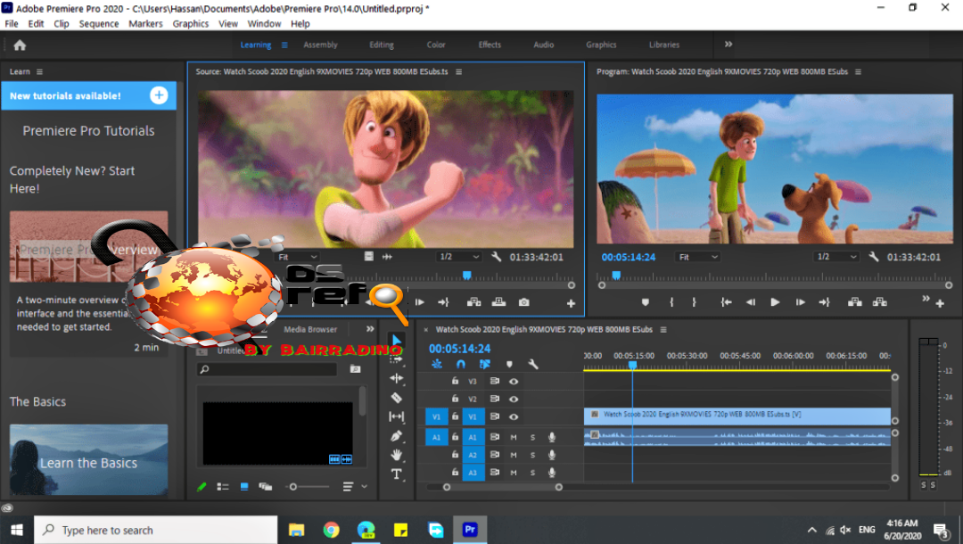Open the Markers menu

click(145, 24)
